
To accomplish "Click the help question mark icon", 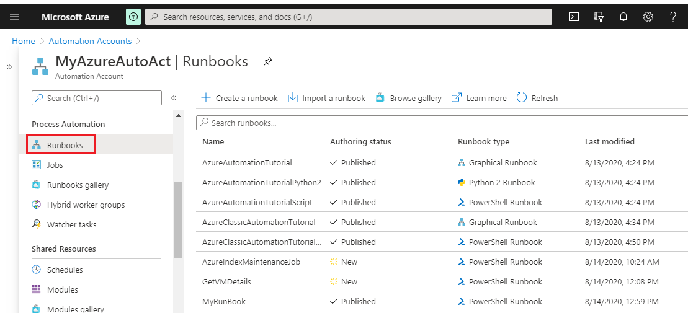I will (673, 17).
